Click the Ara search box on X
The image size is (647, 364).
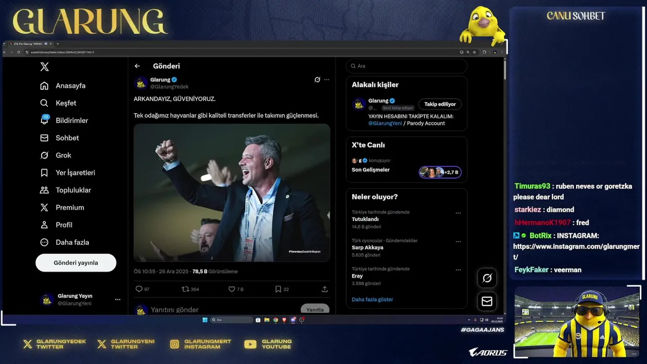point(406,66)
